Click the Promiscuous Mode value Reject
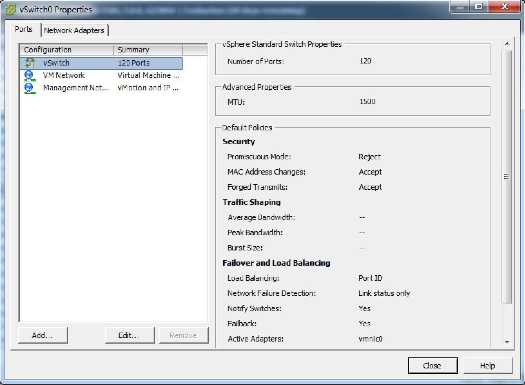The image size is (525, 385). point(370,157)
